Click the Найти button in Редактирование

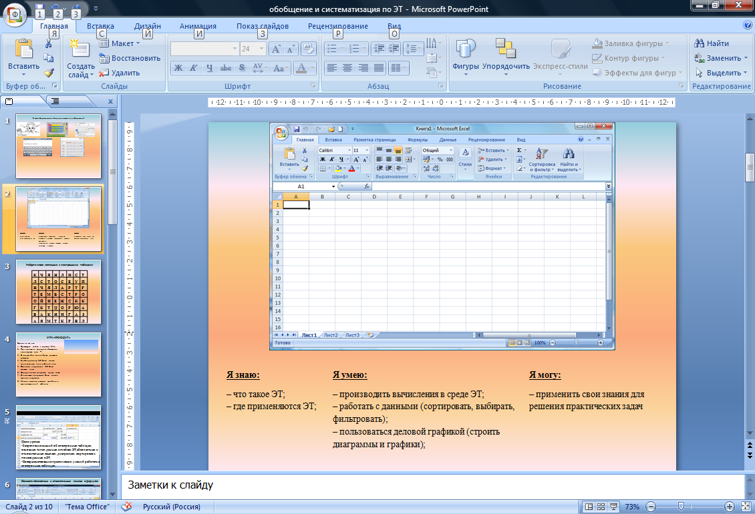click(712, 43)
